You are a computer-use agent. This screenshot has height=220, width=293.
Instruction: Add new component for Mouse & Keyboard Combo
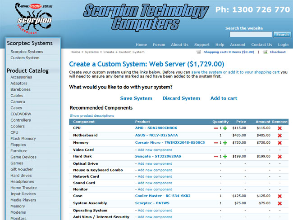point(155,170)
